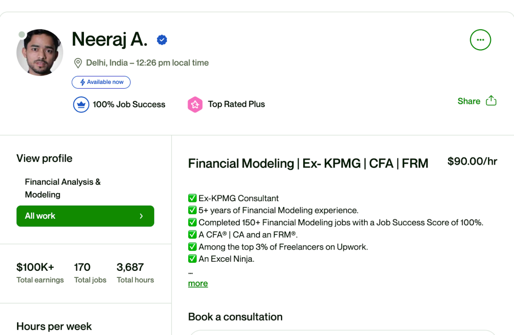
Task: Click the Share upload icon
Action: (x=491, y=101)
